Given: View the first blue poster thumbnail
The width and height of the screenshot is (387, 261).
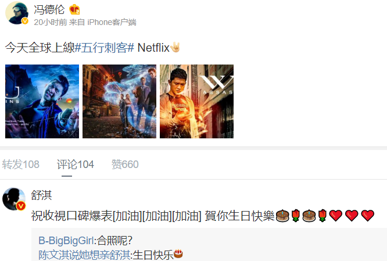Looking at the screenshot, I should coord(42,101).
